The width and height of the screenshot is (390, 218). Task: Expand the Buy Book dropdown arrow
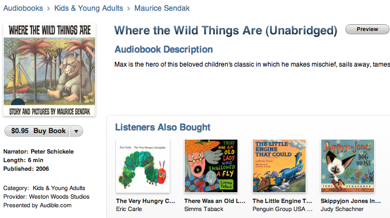tap(77, 131)
